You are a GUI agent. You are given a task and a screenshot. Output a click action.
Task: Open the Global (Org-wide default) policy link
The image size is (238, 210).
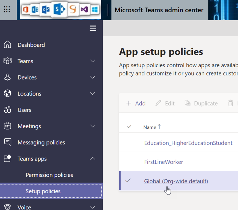click(176, 181)
